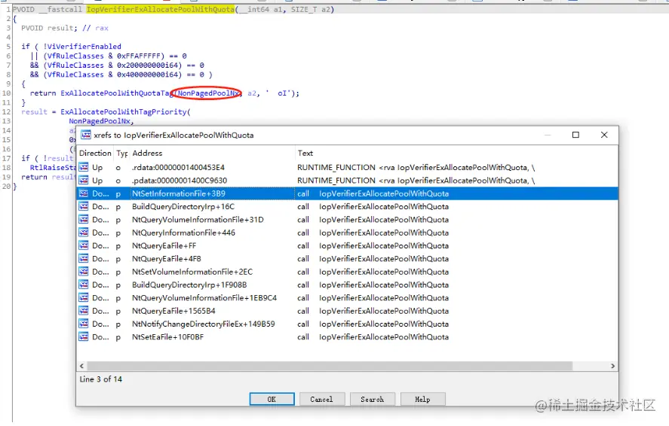The height and width of the screenshot is (426, 669).
Task: Confirm selection with the OK button
Action: click(x=272, y=399)
